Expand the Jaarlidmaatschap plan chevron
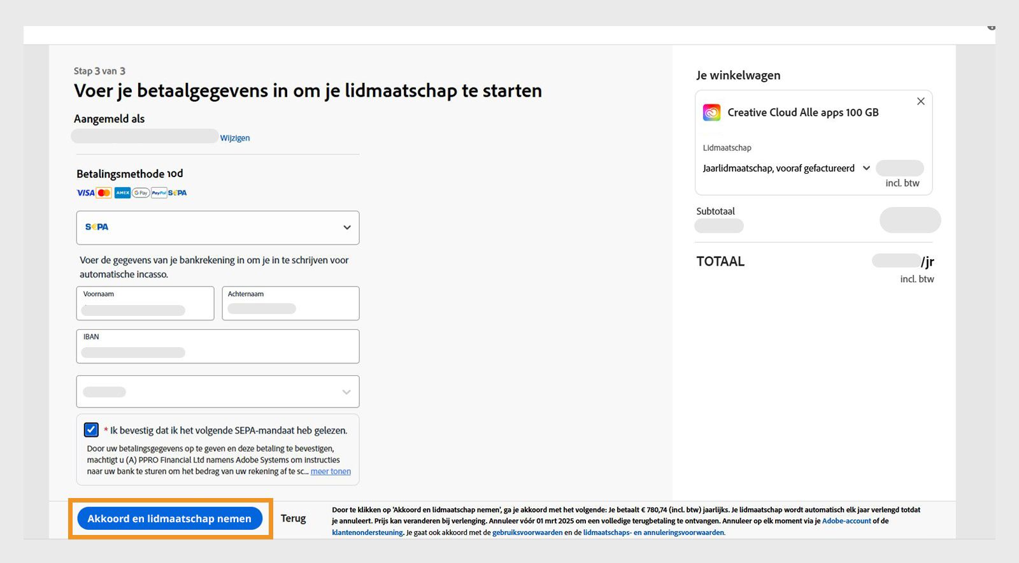 pyautogui.click(x=866, y=168)
